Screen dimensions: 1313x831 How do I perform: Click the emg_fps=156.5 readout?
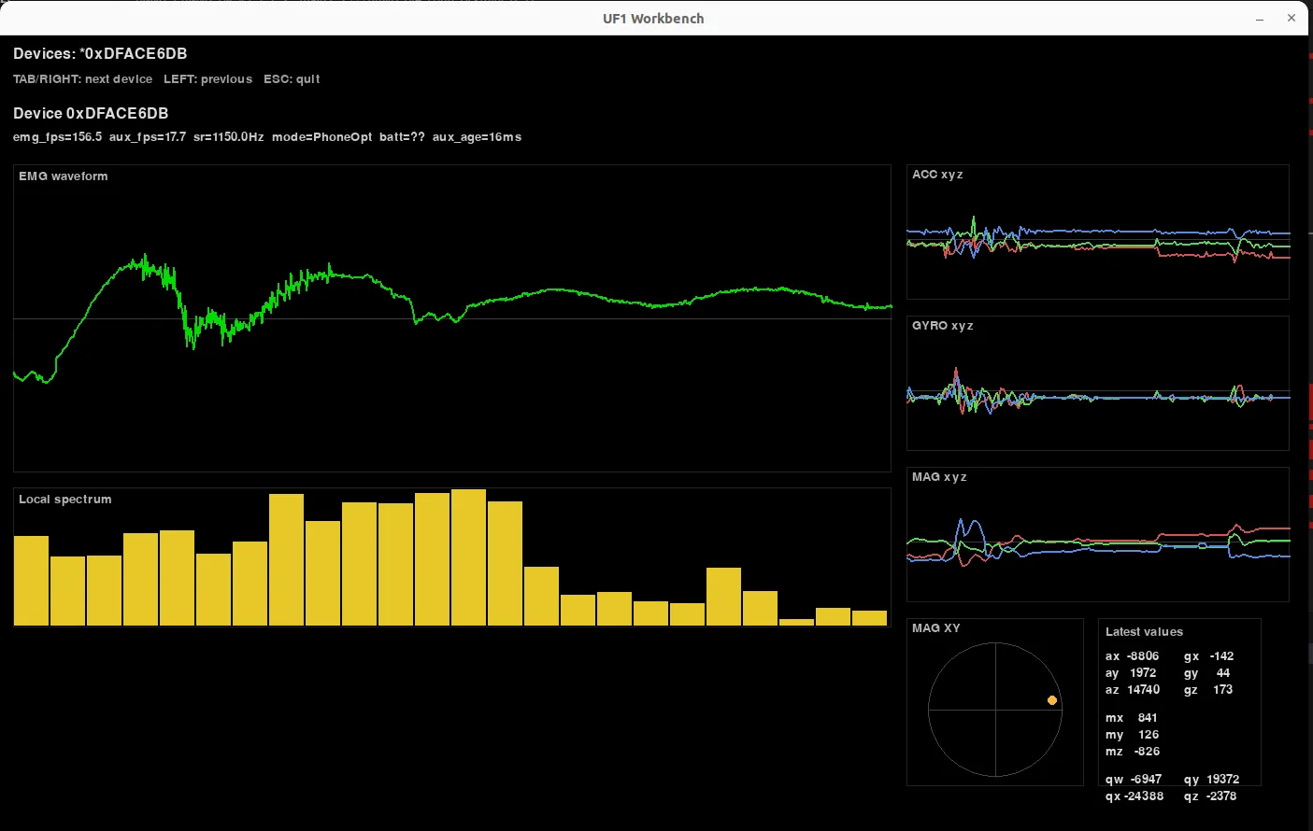click(57, 136)
